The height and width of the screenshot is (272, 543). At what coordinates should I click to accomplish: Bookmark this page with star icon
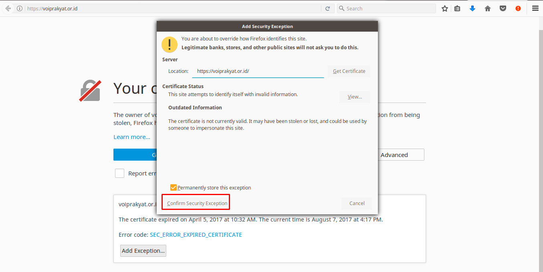pyautogui.click(x=444, y=8)
